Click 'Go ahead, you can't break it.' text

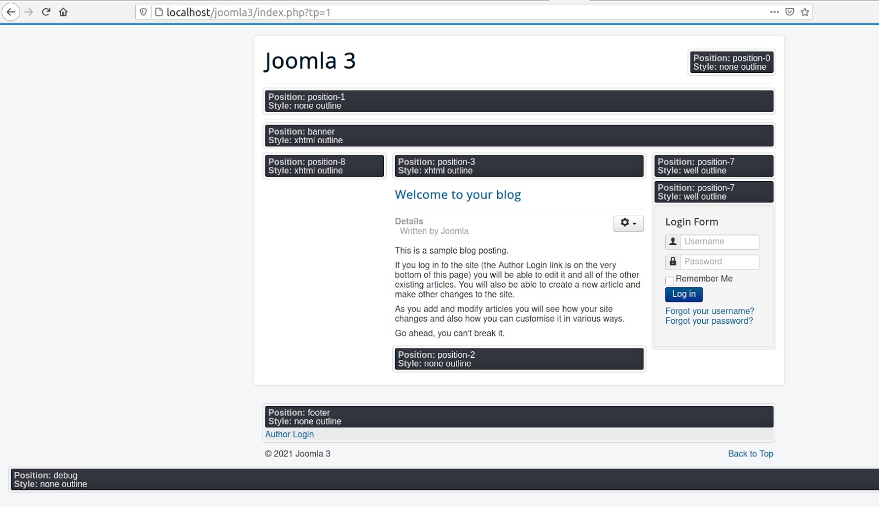(x=450, y=333)
